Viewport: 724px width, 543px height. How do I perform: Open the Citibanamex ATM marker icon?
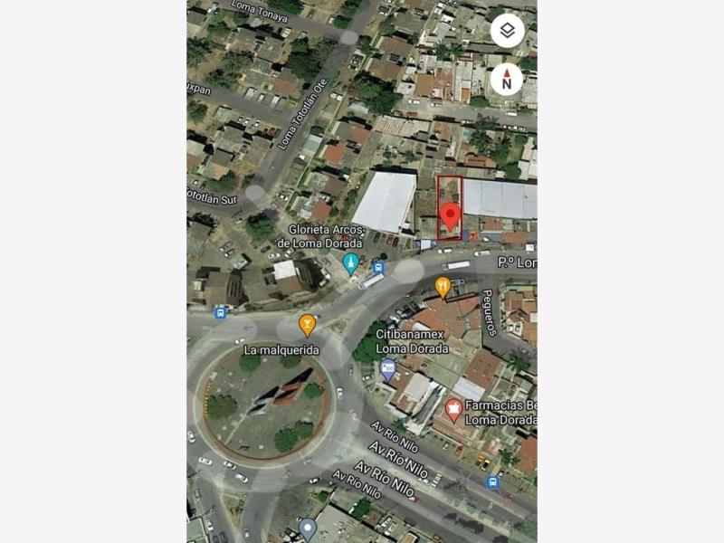[387, 370]
